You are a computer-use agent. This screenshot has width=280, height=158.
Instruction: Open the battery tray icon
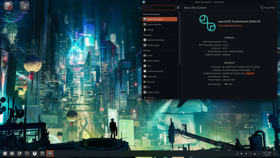tap(255, 154)
